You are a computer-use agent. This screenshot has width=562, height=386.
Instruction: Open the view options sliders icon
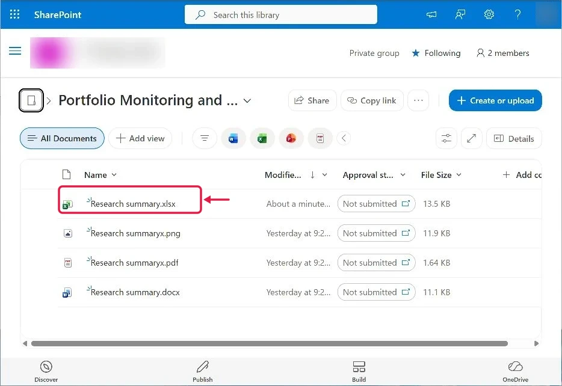[446, 138]
